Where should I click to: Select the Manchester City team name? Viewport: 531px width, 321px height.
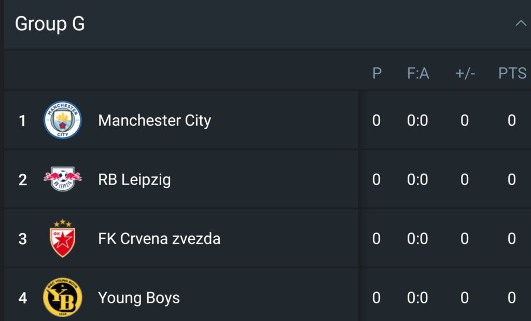click(155, 120)
